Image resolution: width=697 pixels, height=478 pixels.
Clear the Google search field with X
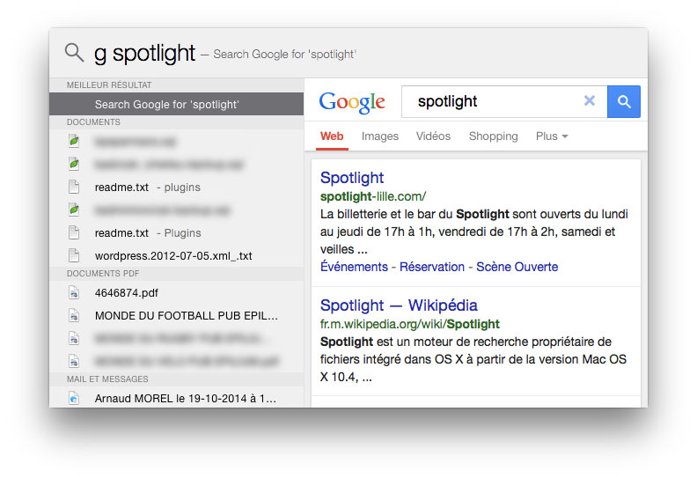click(x=590, y=101)
